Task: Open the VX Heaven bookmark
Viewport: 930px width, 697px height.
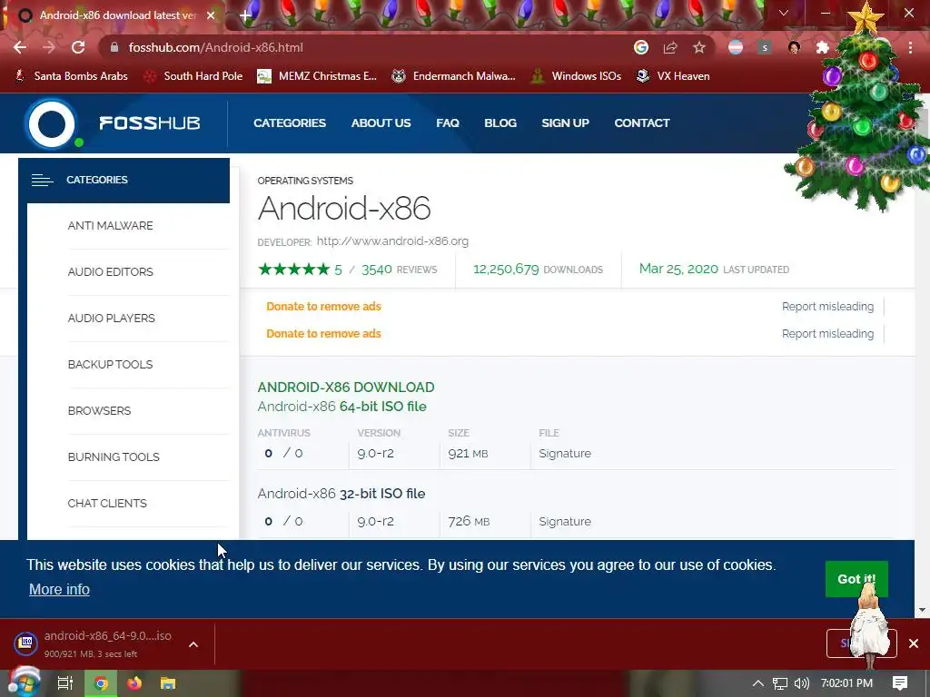Action: click(x=673, y=76)
